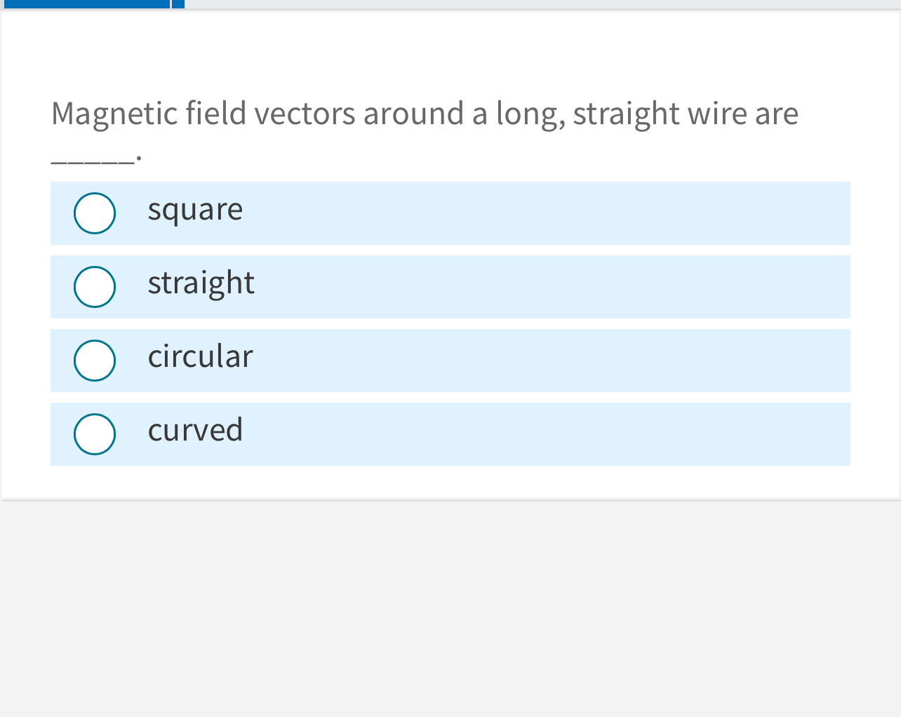Image resolution: width=901 pixels, height=717 pixels.
Task: Click the filled blue progress bar at top
Action: (86, 4)
